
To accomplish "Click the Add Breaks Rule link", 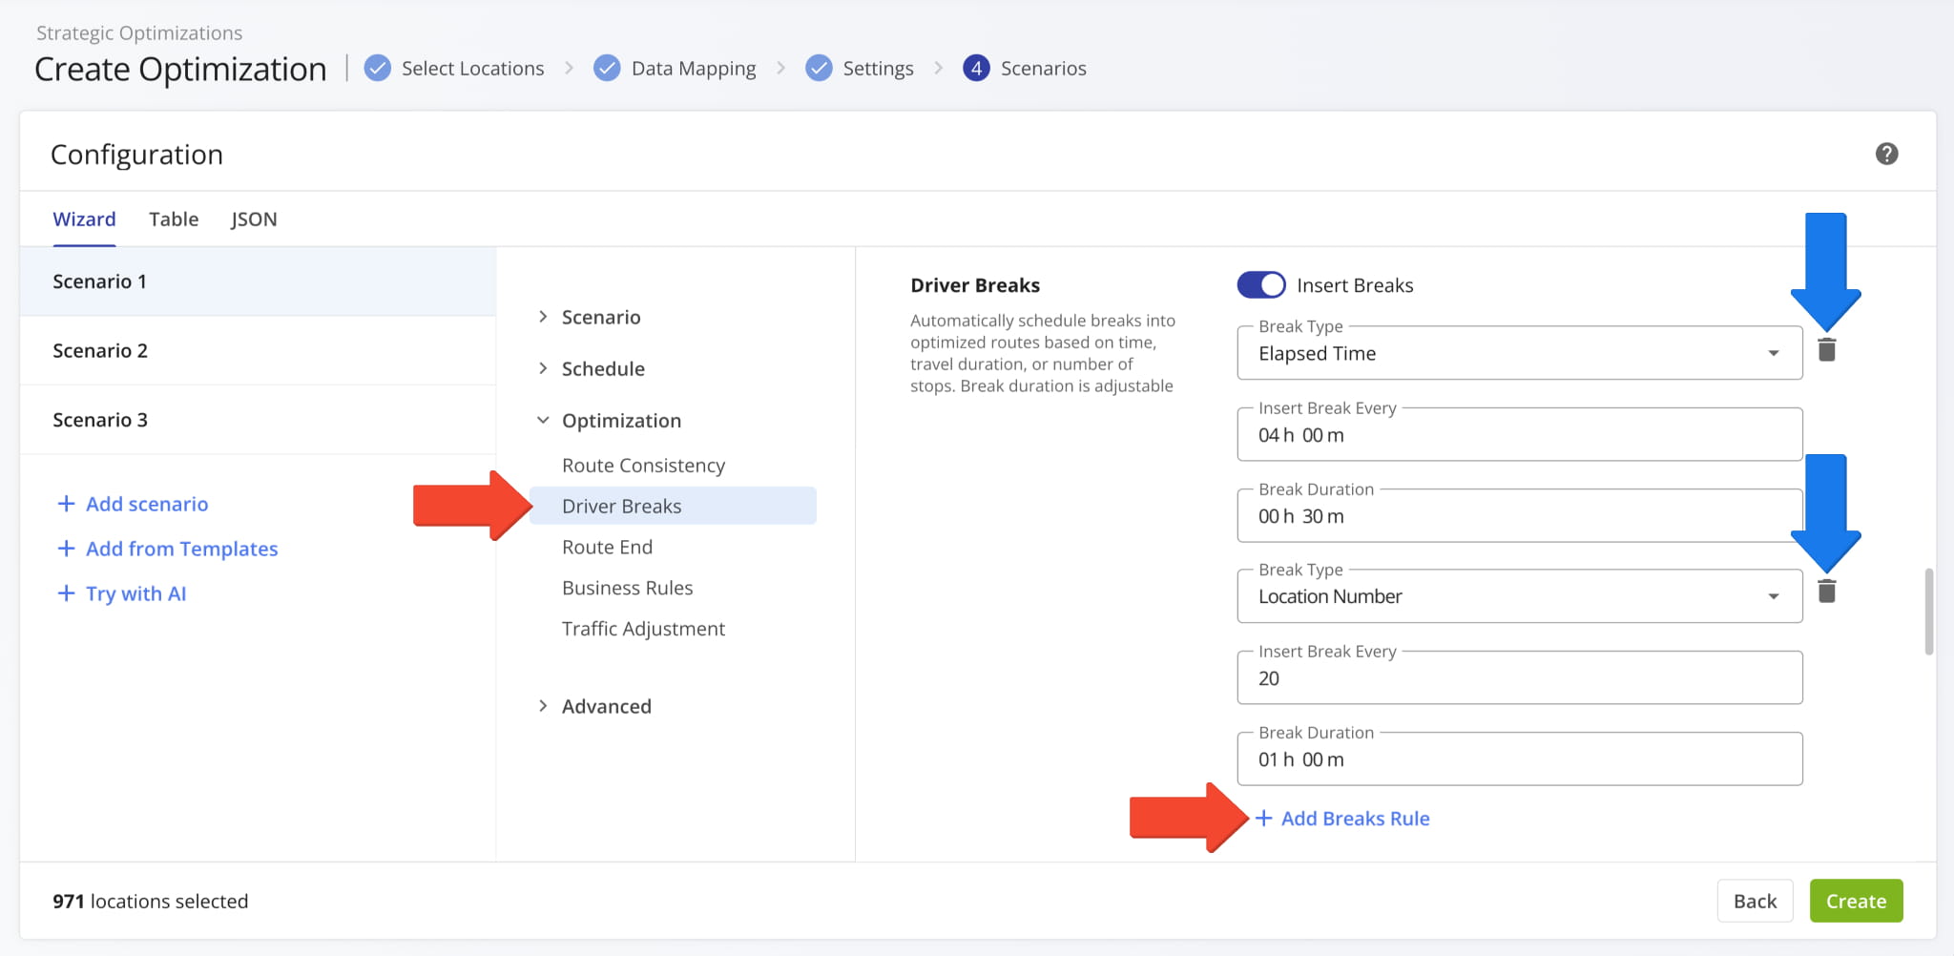I will coord(1354,819).
